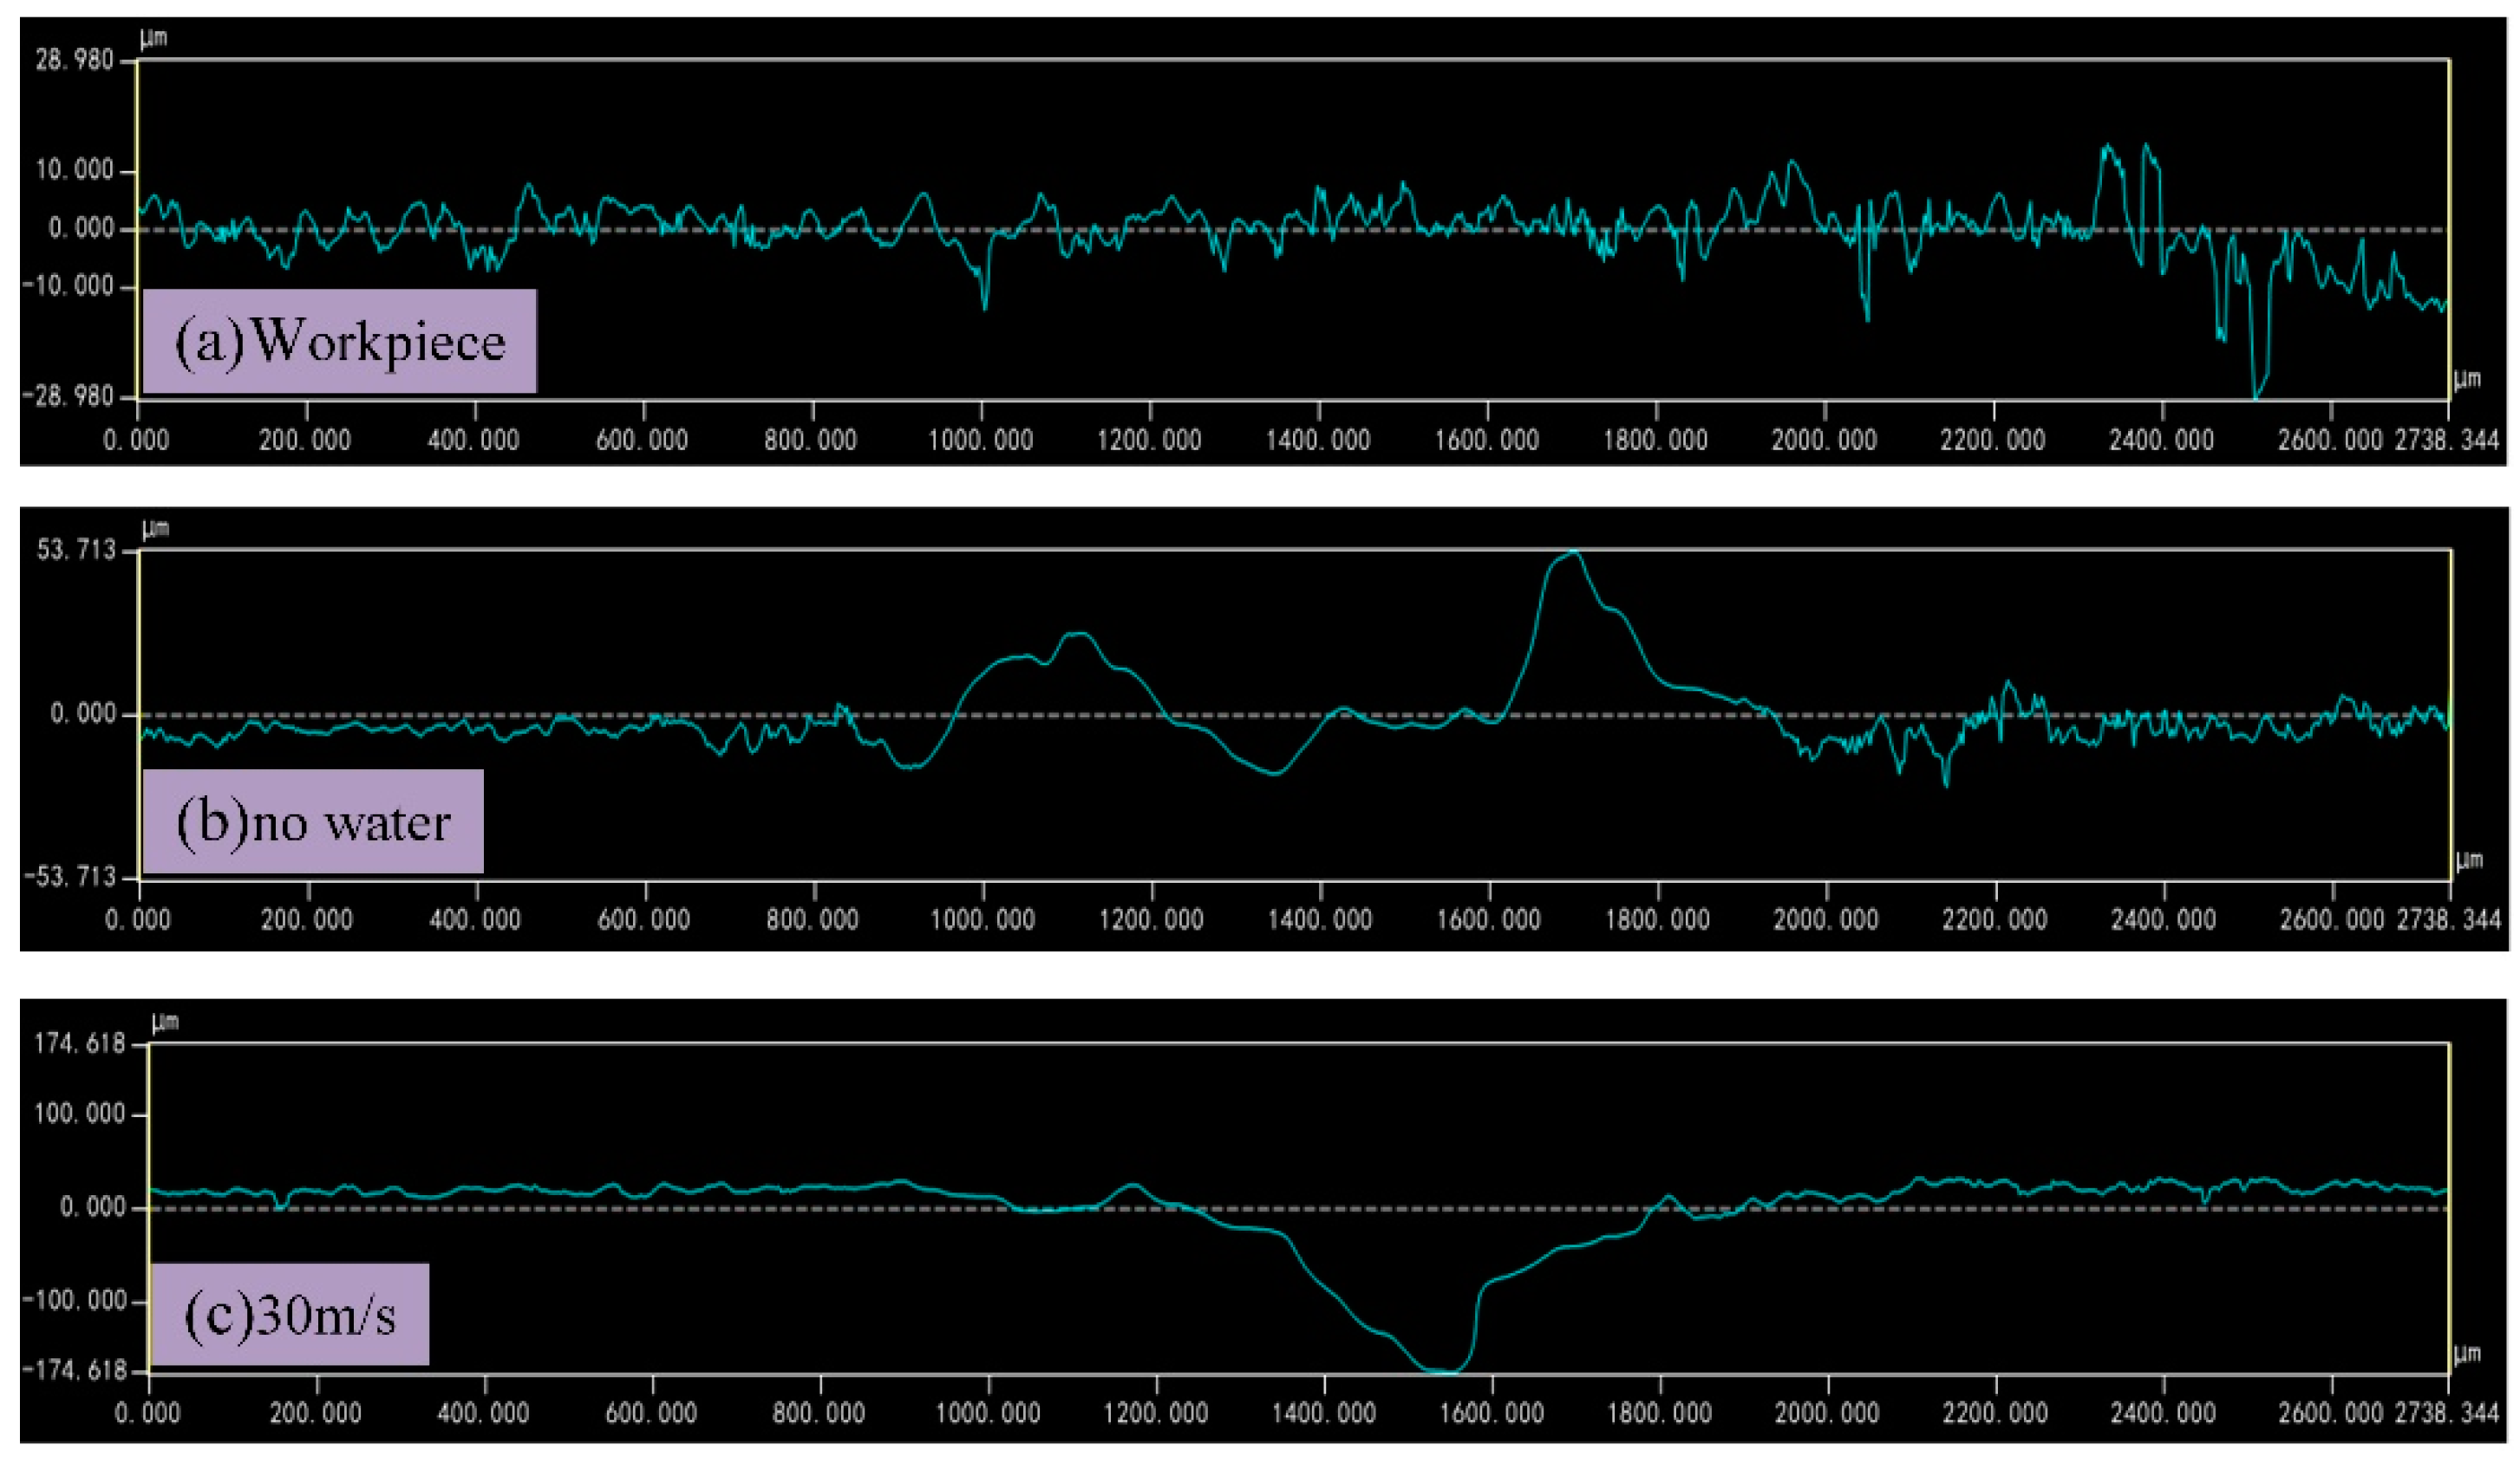This screenshot has width=2520, height=1464.
Task: Click the 400.000 x-axis tick in 30m/s chart
Action: [483, 1413]
